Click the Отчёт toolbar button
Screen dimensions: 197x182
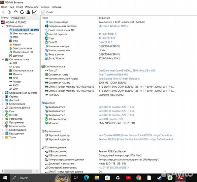(x=47, y=12)
